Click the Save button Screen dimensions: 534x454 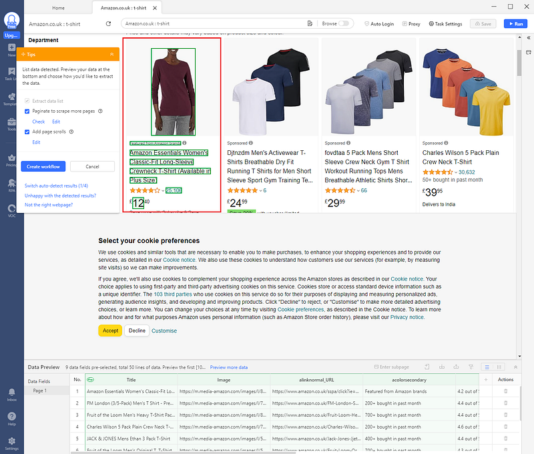coord(483,24)
